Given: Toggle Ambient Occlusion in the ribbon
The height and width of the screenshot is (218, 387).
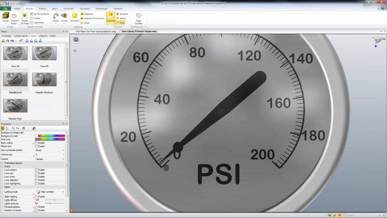Looking at the screenshot, I should click(x=92, y=18).
